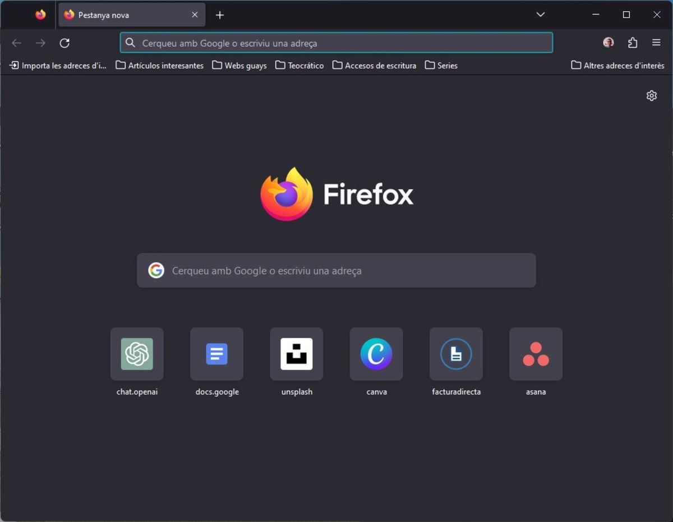Click the Reload page icon

64,43
